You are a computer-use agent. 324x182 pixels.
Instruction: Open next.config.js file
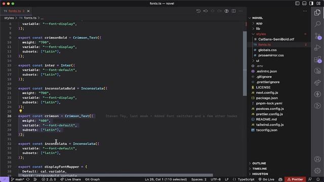[x=267, y=93]
